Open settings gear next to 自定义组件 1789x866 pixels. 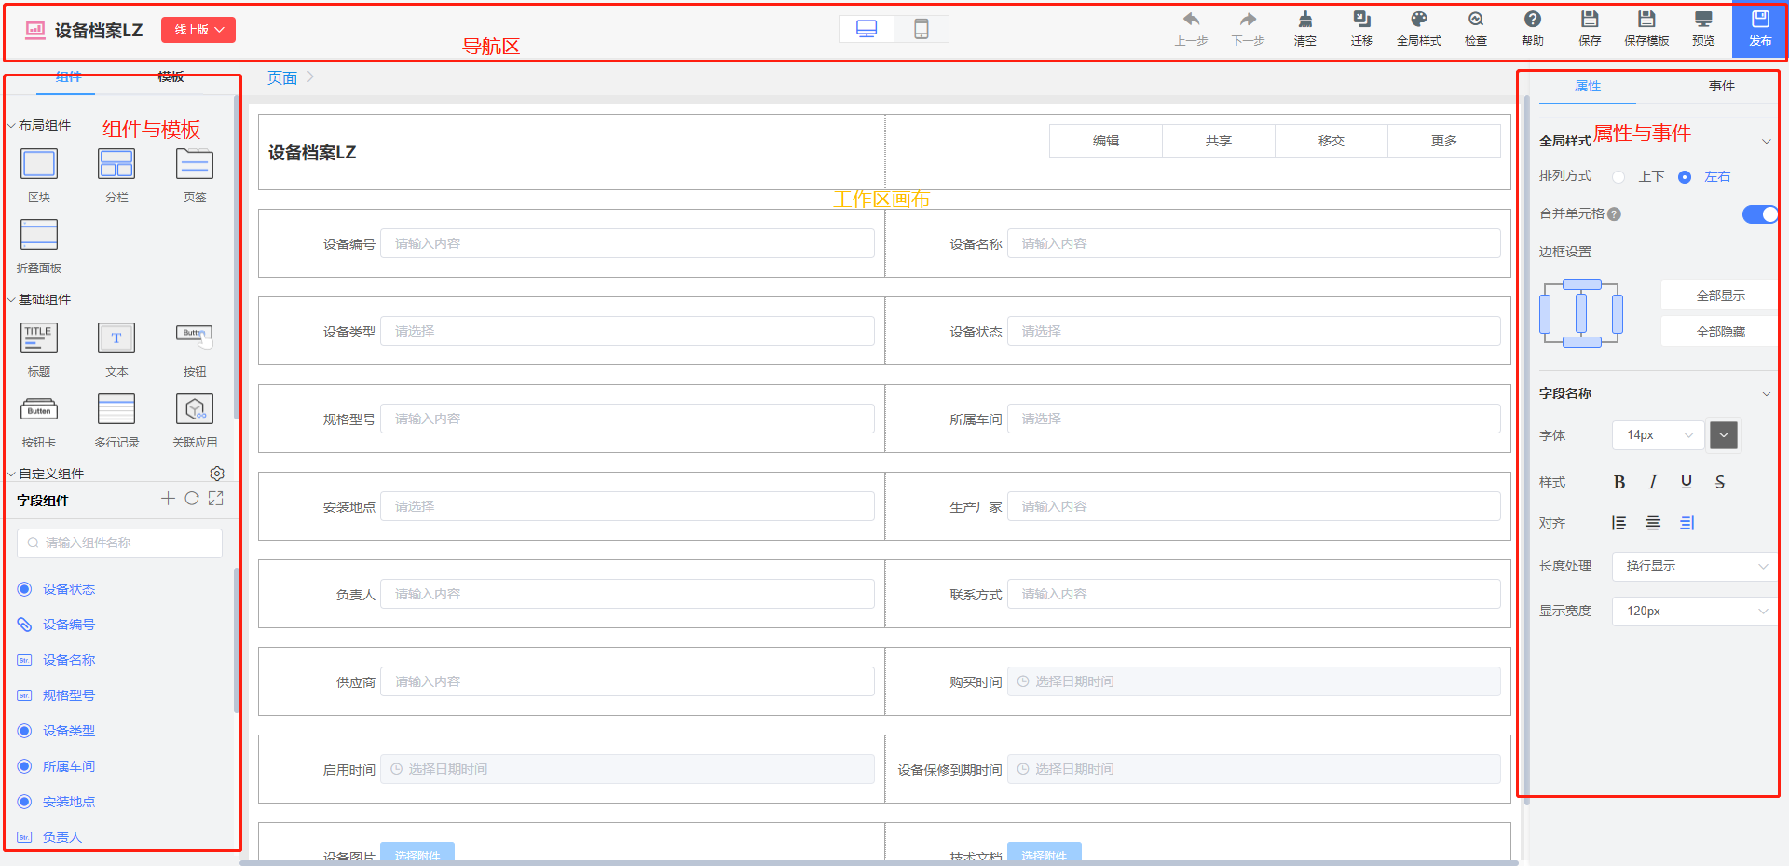click(217, 474)
